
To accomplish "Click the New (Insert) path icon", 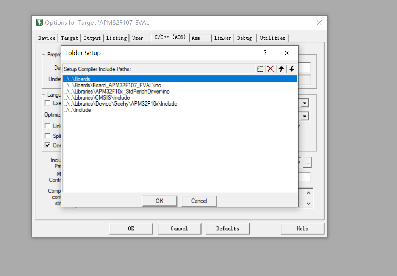I will point(260,69).
